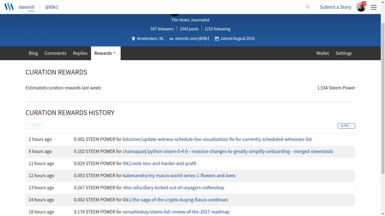Click the steemit.com/@l0k1 profile link
The height and width of the screenshot is (216, 385).
point(192,38)
